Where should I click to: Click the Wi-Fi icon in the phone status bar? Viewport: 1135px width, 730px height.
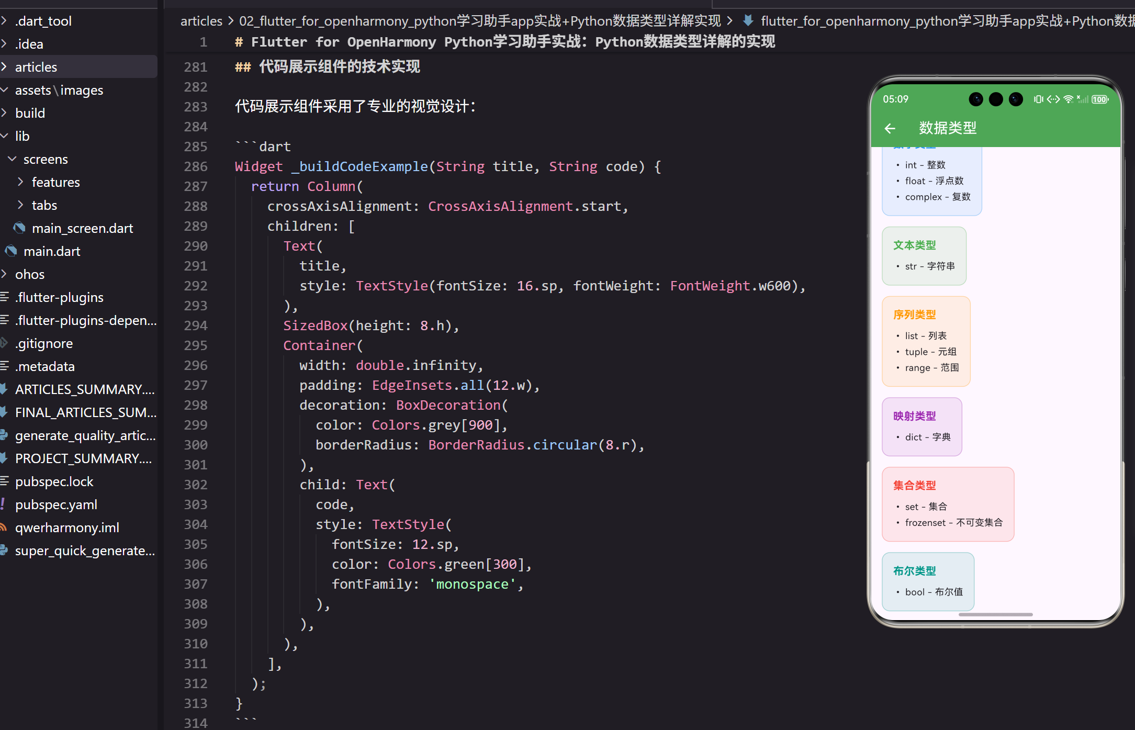(1069, 99)
